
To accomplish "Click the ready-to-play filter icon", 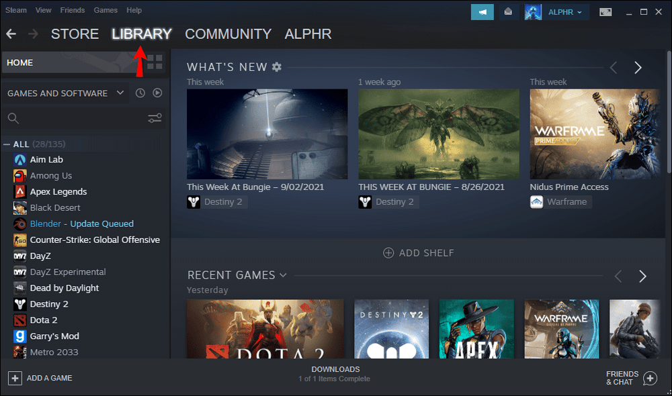I will (157, 93).
